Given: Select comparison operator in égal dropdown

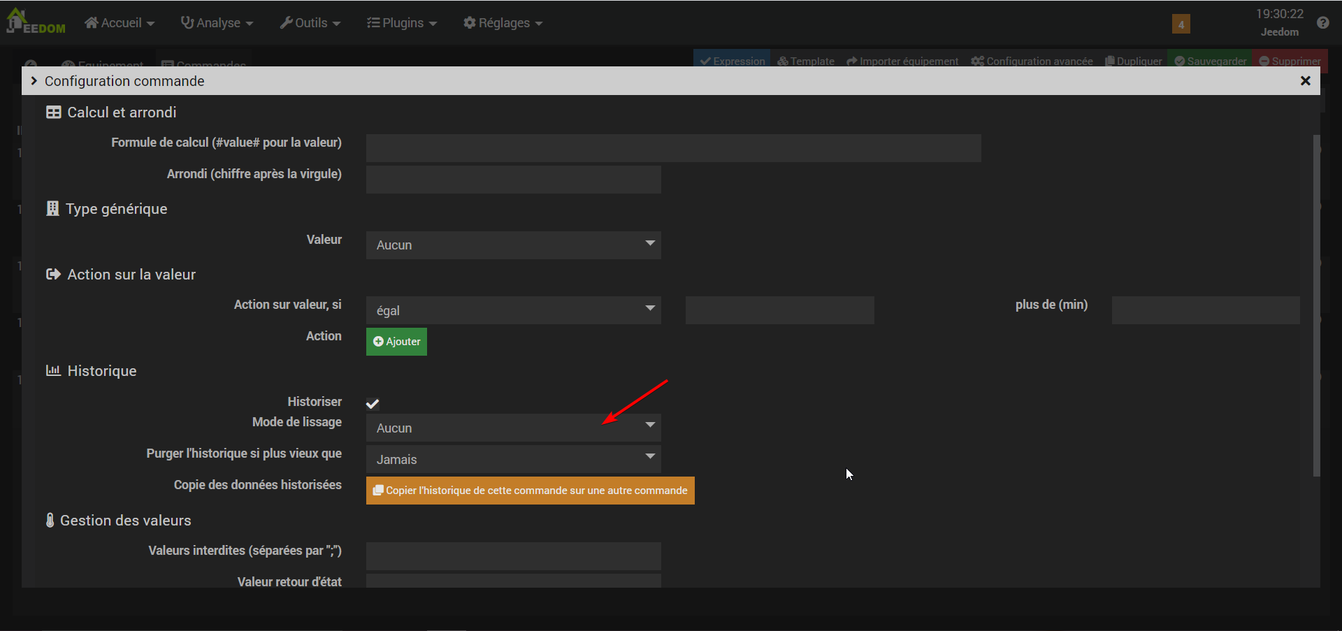Looking at the screenshot, I should (513, 310).
